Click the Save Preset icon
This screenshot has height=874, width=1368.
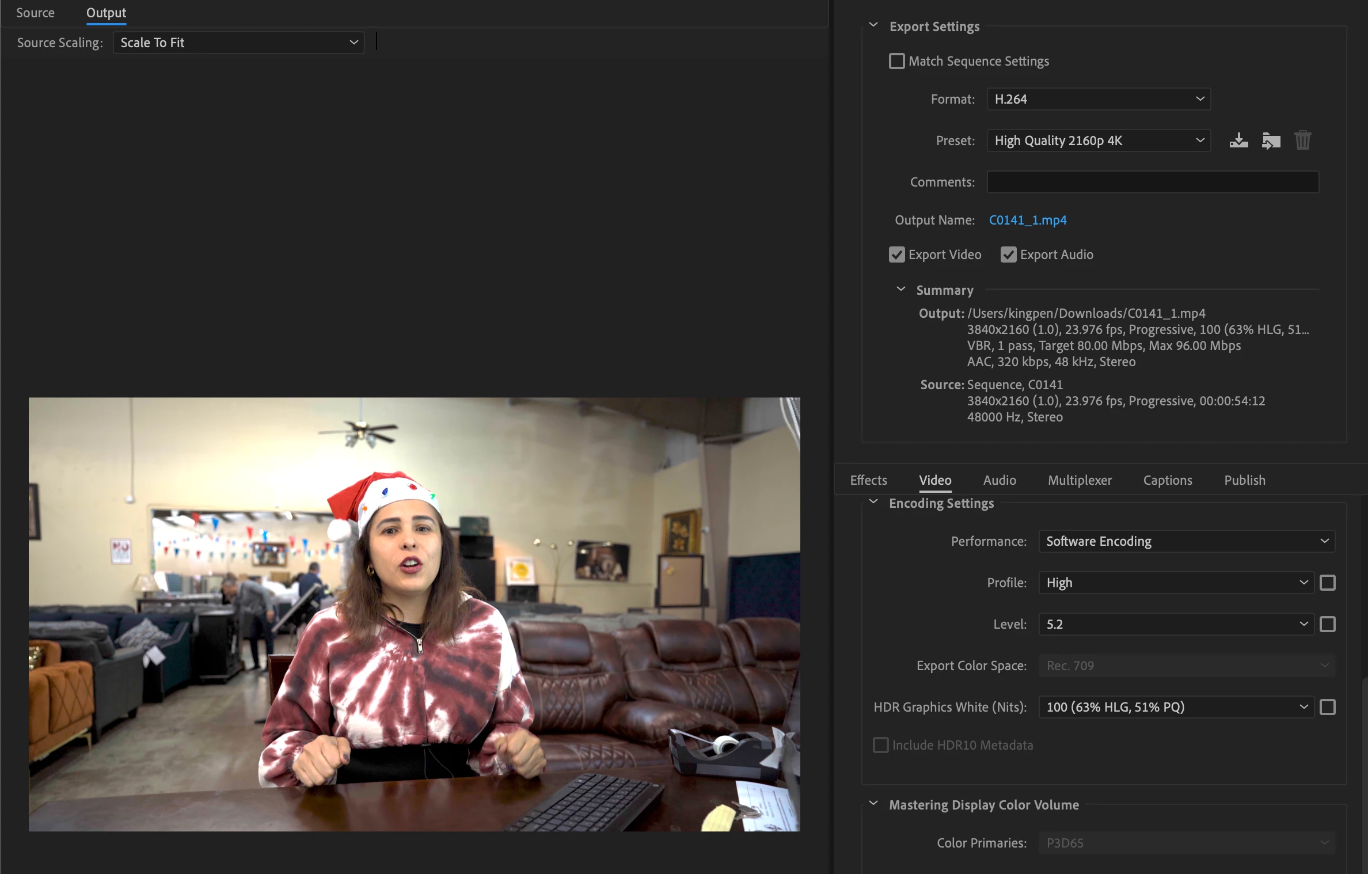point(1238,140)
